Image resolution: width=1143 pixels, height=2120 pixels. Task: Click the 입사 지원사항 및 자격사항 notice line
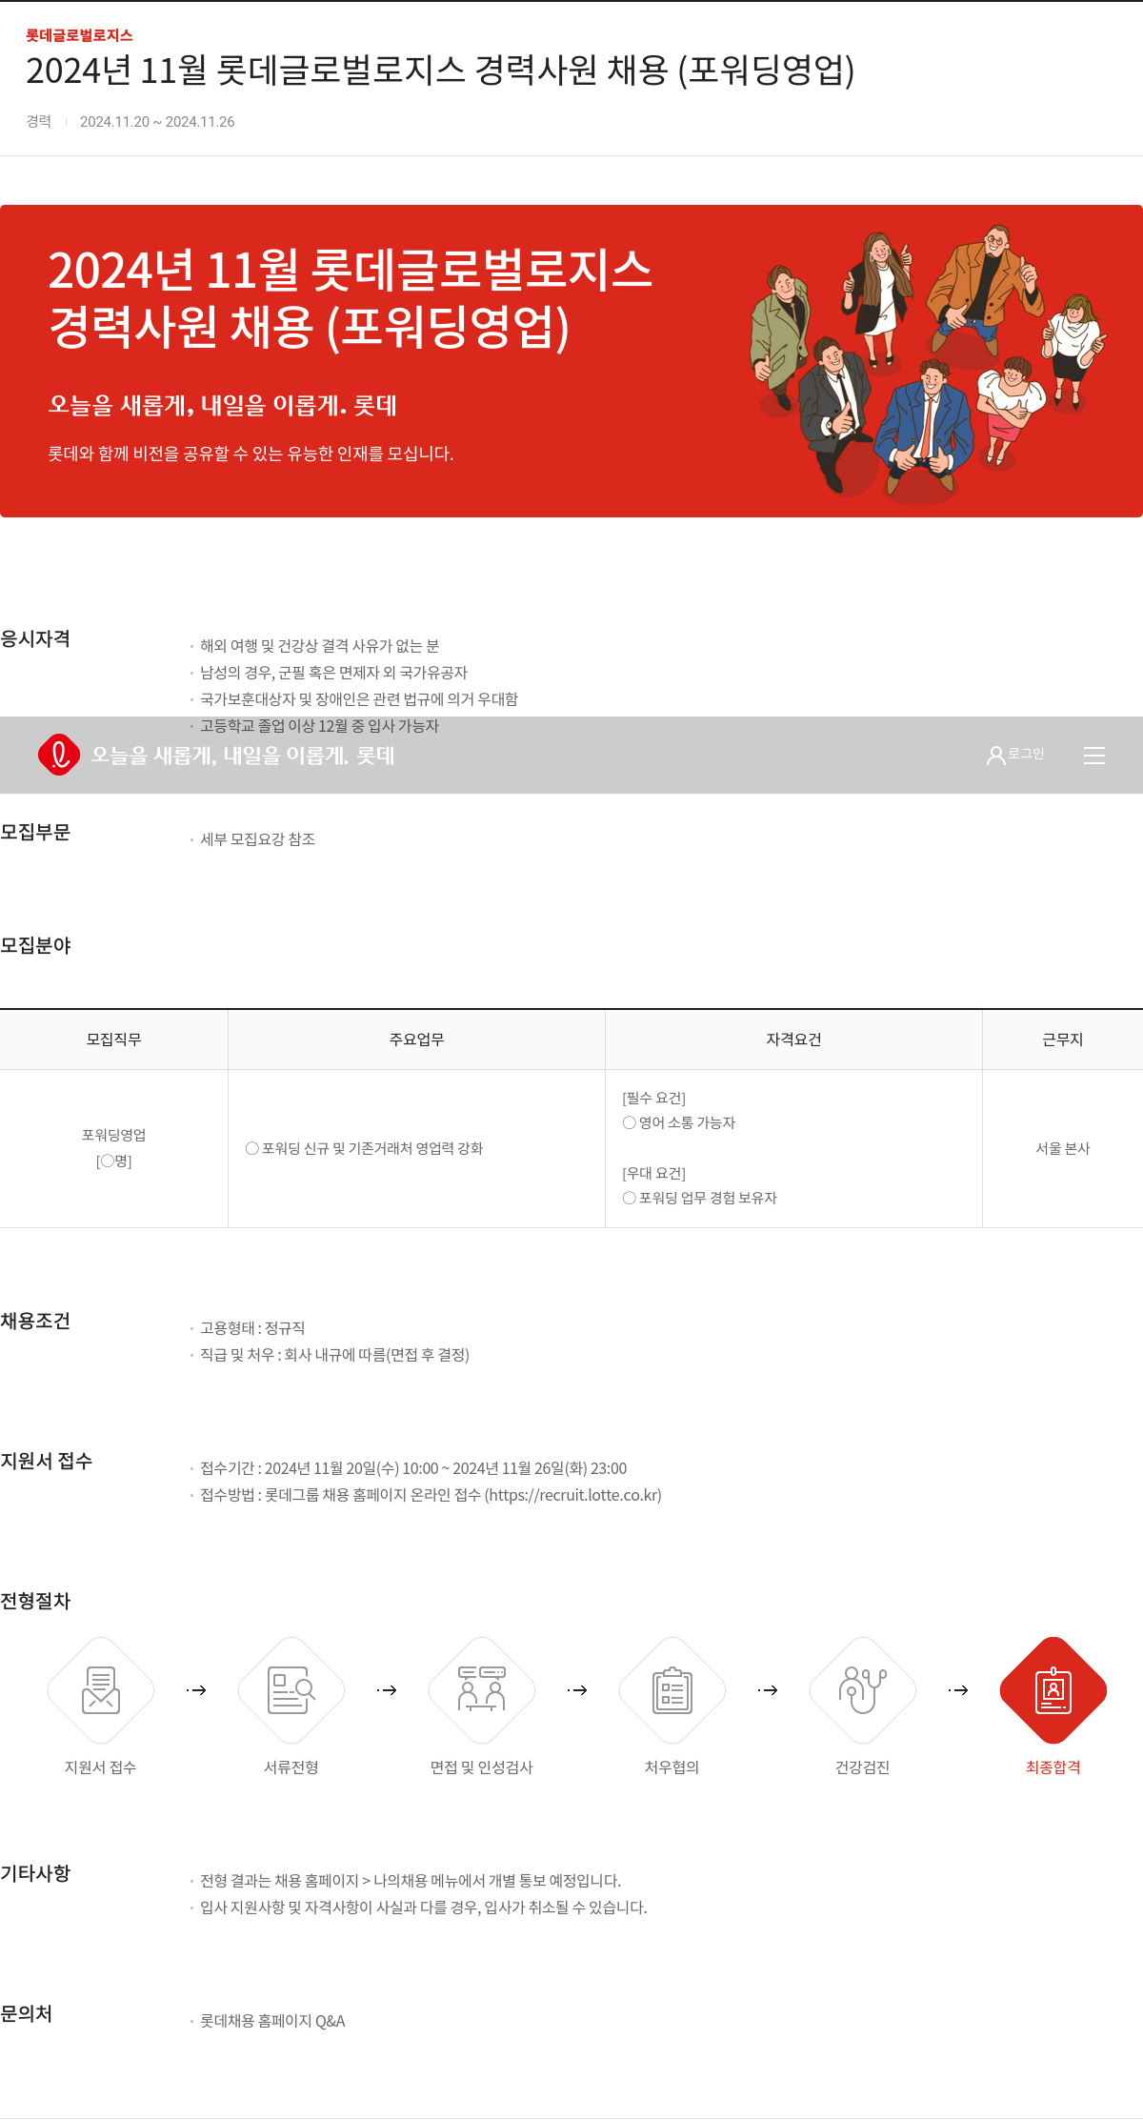[424, 1908]
